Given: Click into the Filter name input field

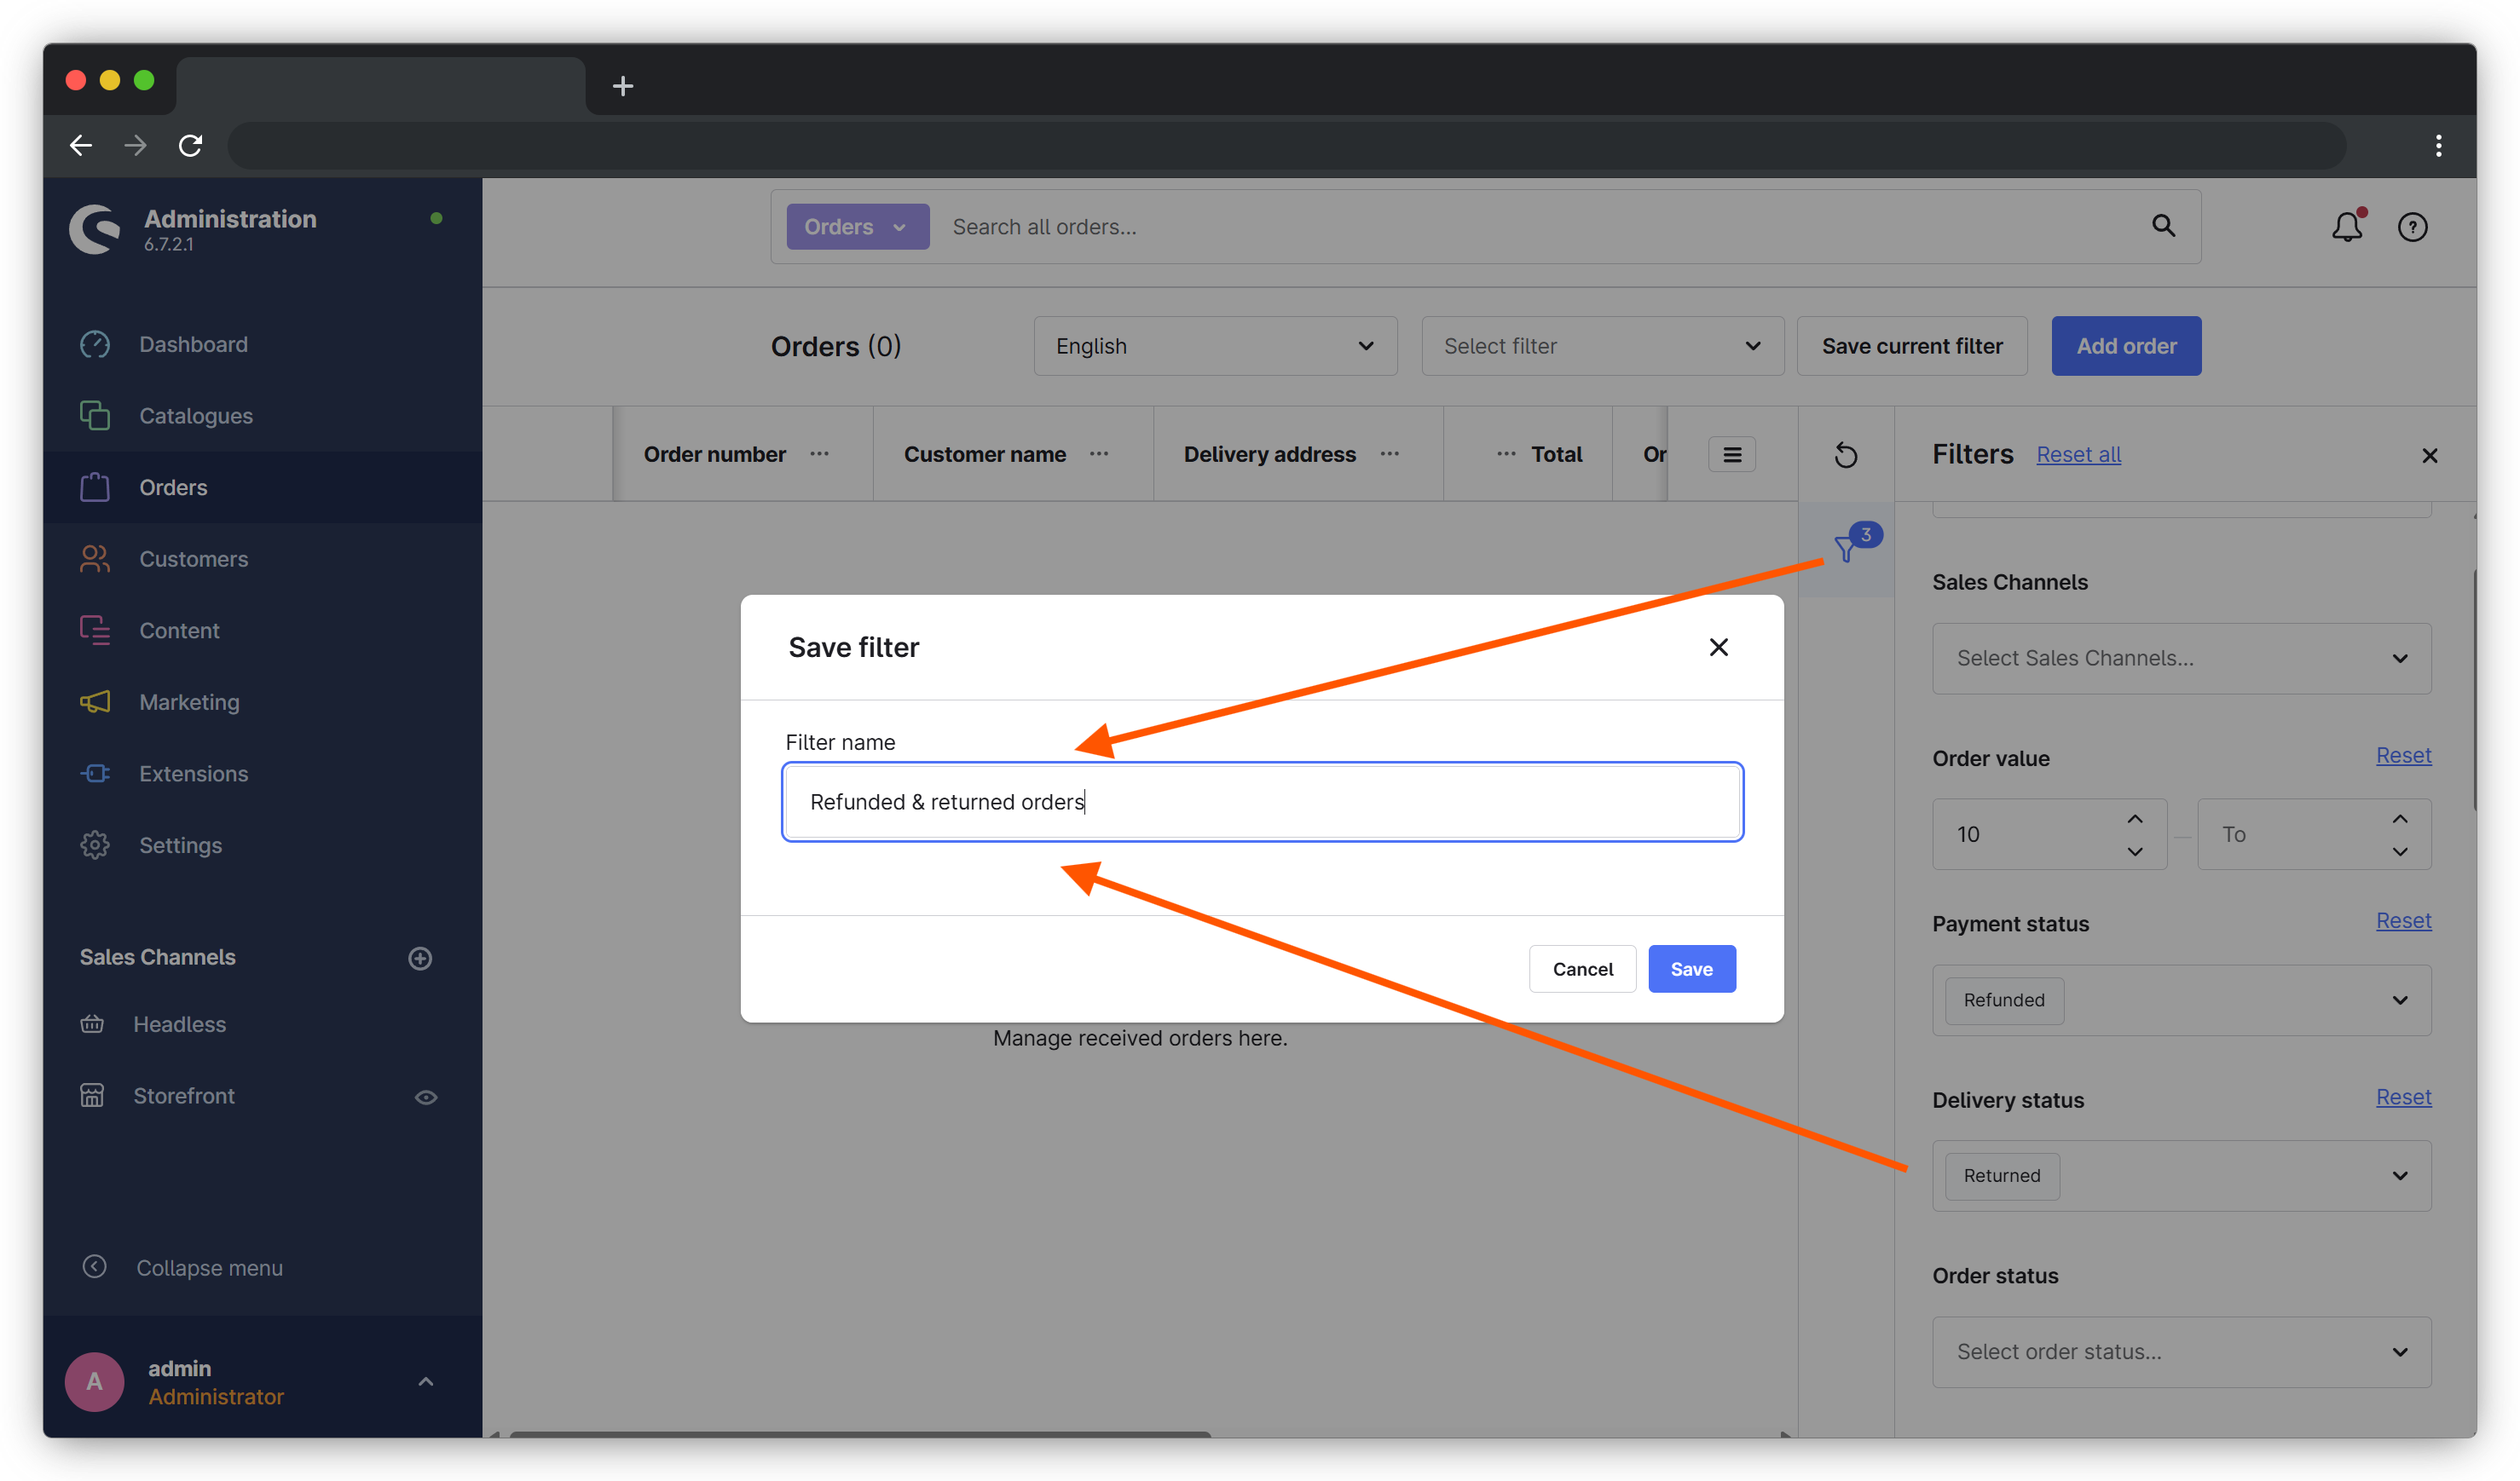Looking at the screenshot, I should click(x=1262, y=802).
